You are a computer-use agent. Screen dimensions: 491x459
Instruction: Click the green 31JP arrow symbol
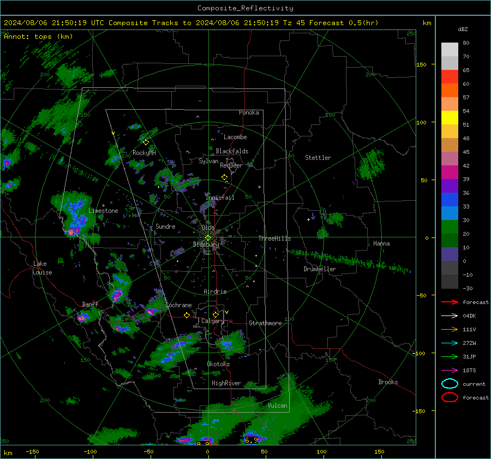pyautogui.click(x=450, y=356)
